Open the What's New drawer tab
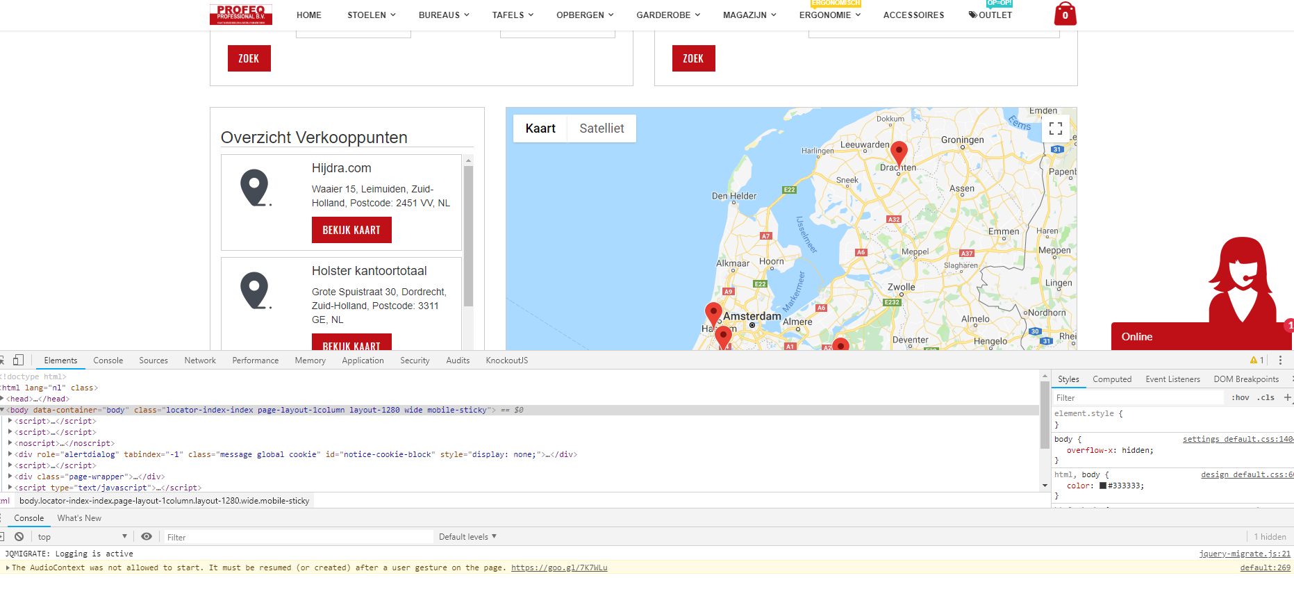This screenshot has height=605, width=1294. [x=79, y=518]
